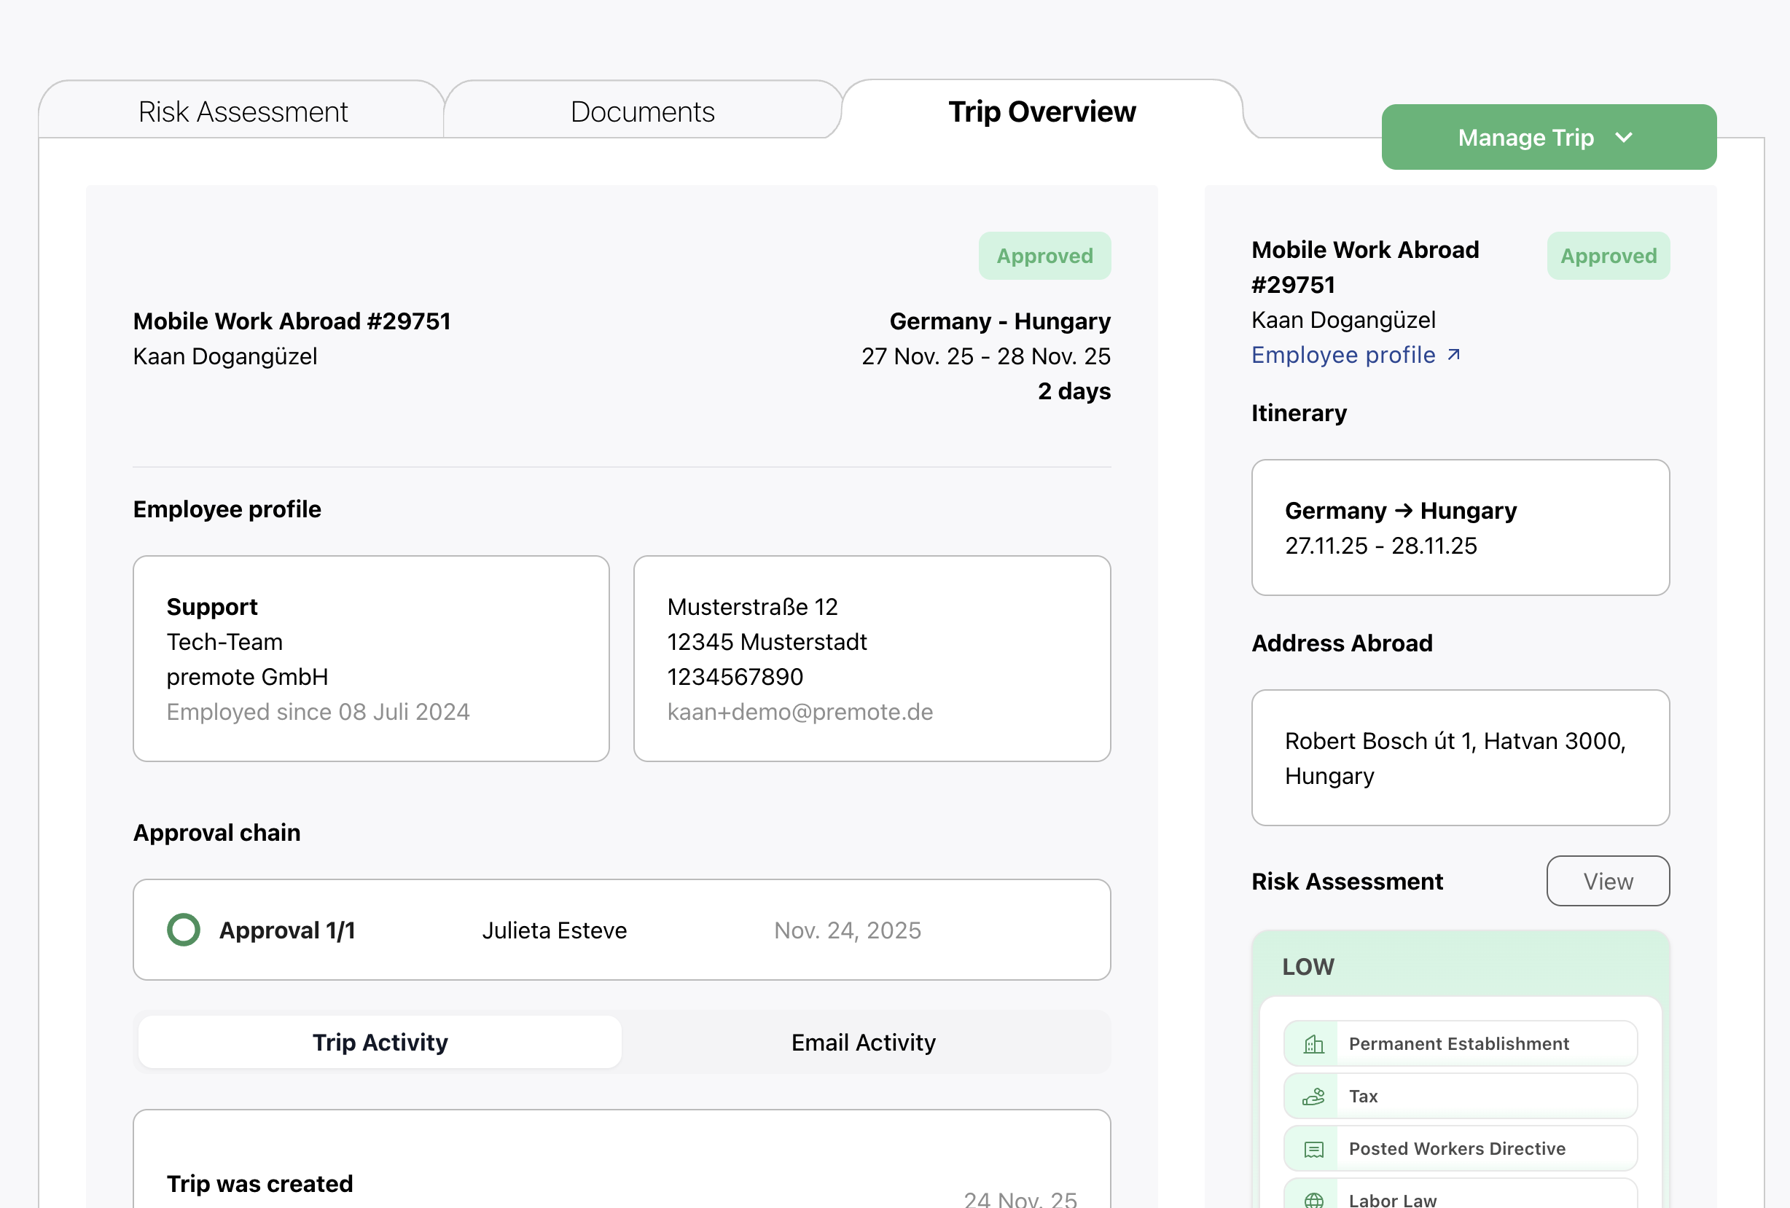Click the Approved badge in the sidebar
Image resolution: width=1790 pixels, height=1208 pixels.
[1608, 256]
